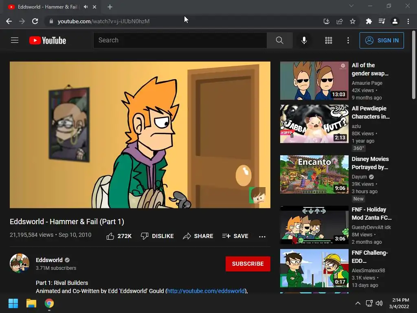Click the AlexSmalexx98 channel name
417x313 pixels.
tap(368, 271)
